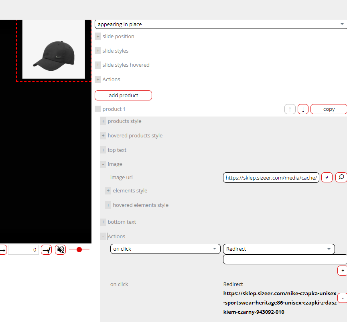
Task: Click the search icon beside image url
Action: click(x=341, y=178)
